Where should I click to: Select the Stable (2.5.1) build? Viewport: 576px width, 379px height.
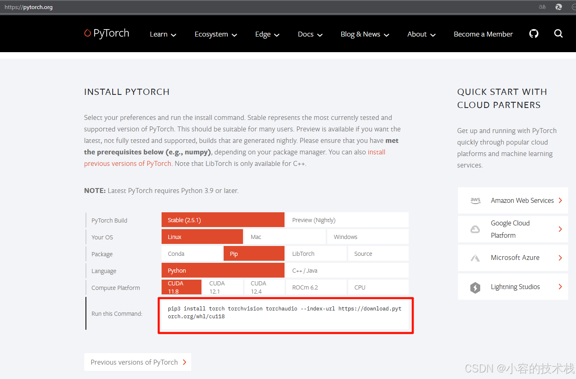tap(223, 220)
